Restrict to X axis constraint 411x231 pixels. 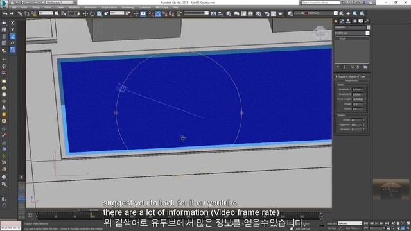12,23
